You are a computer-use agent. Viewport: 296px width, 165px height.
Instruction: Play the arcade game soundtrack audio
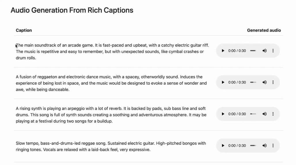[x=223, y=51]
